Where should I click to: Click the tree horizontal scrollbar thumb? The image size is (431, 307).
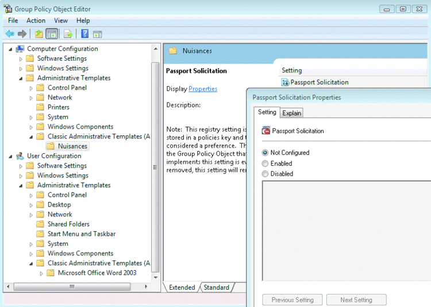(72, 286)
